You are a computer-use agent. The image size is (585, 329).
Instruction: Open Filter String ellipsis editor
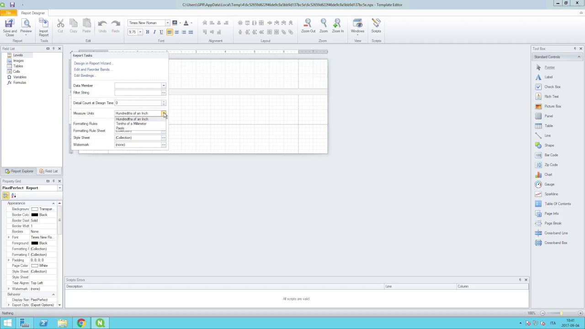click(163, 93)
